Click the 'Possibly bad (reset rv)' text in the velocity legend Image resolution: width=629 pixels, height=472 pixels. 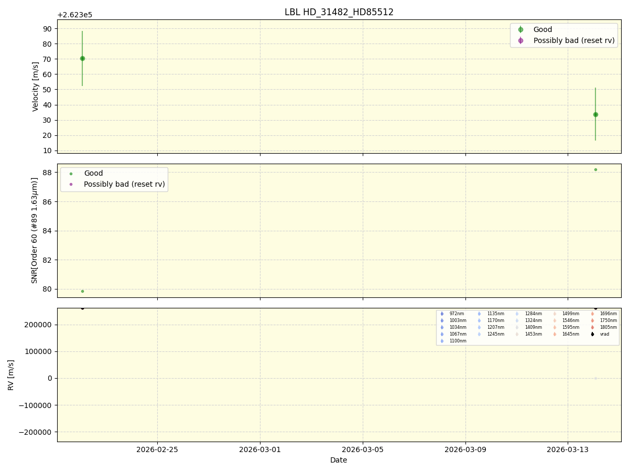coord(574,40)
